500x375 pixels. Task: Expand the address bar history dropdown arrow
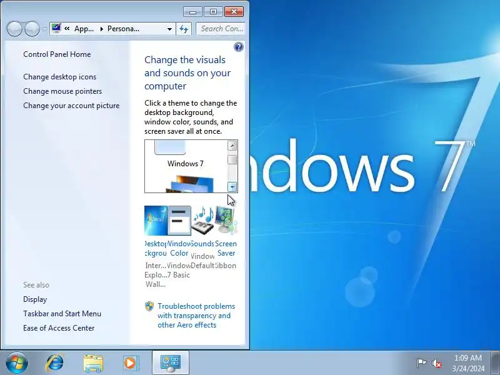click(169, 29)
